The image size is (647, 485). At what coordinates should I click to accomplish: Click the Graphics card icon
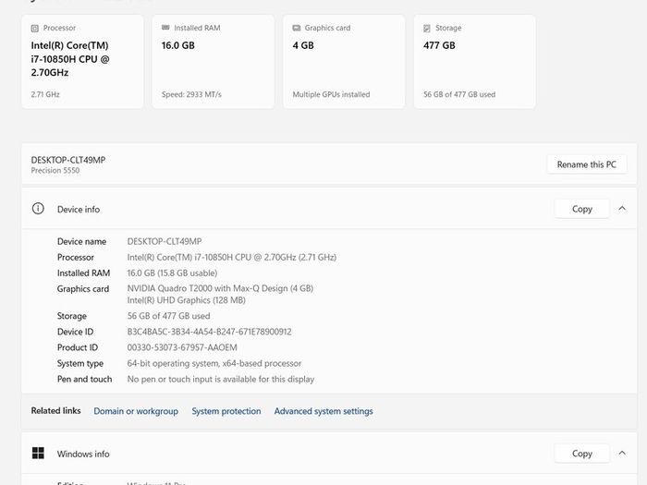(297, 28)
